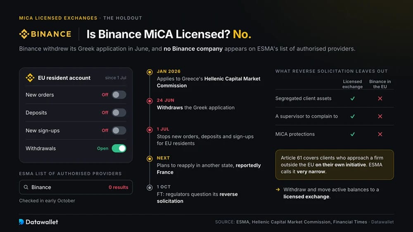Click 'WHAT REVERSE SOLICITATION LEAVES OUT' heading
413x232 pixels.
pos(331,71)
